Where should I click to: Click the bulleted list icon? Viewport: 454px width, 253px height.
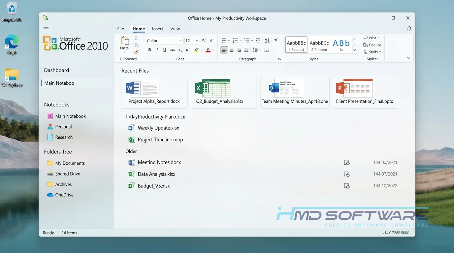click(x=235, y=41)
